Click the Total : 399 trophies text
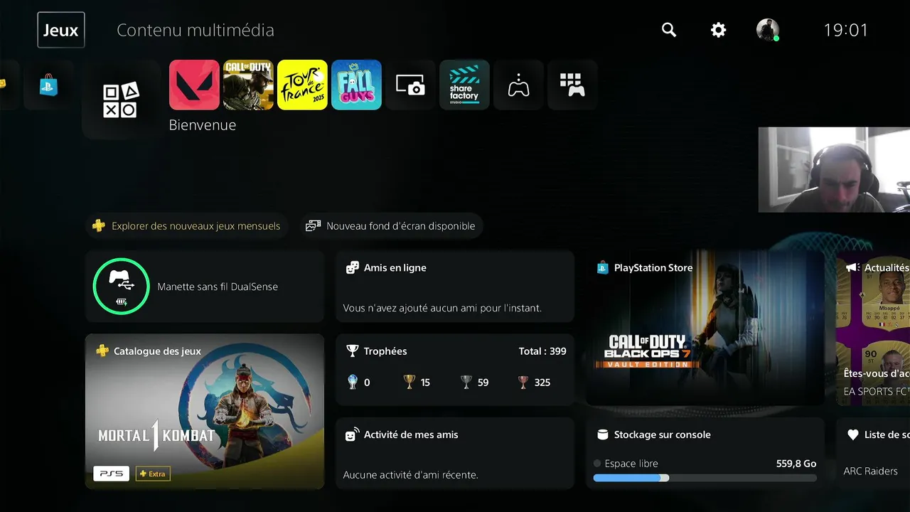Image resolution: width=910 pixels, height=512 pixels. pos(542,351)
